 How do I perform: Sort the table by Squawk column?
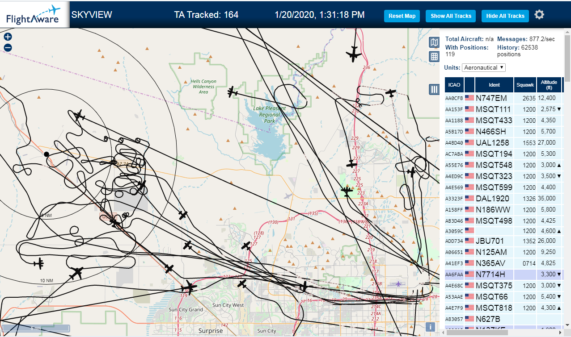tap(525, 84)
